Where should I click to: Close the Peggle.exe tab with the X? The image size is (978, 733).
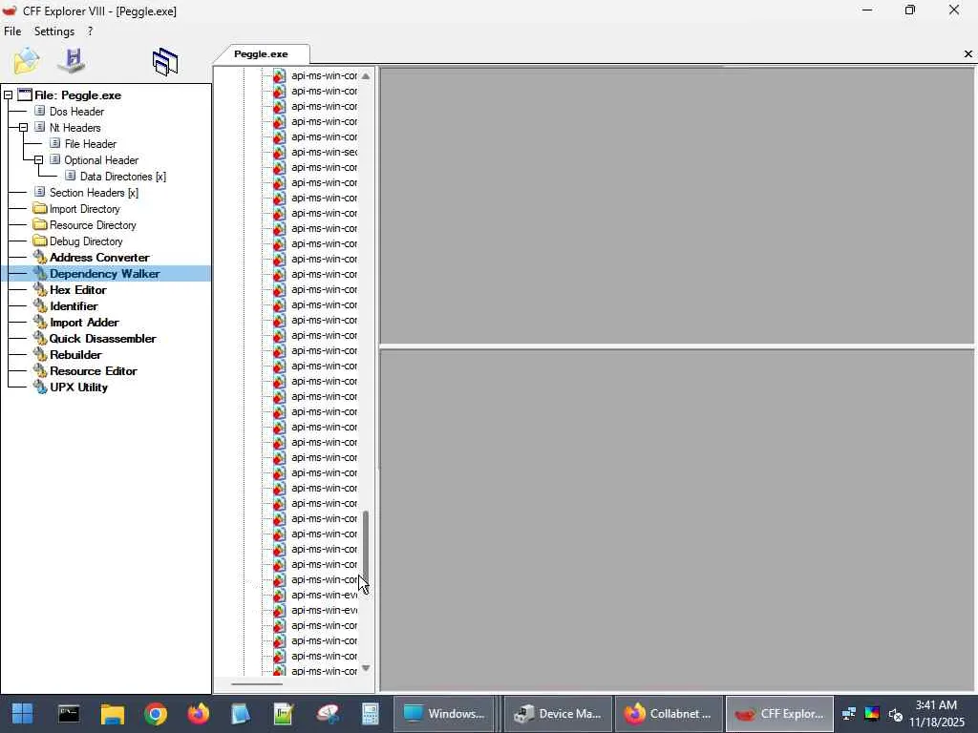tap(968, 54)
